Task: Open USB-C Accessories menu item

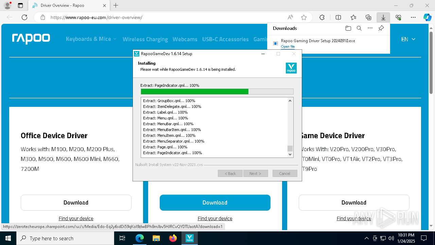Action: pos(225,39)
